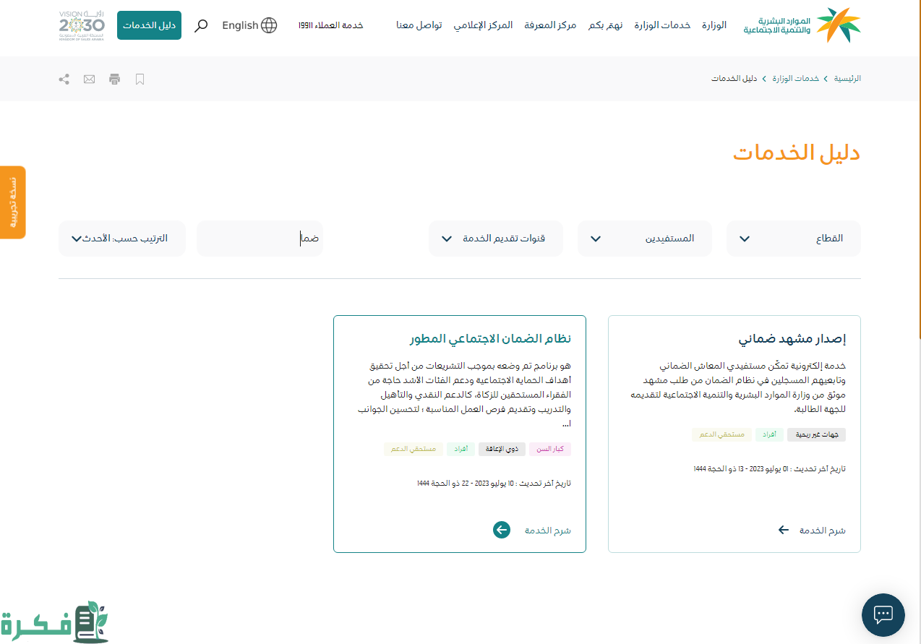Click the ministry logo in header

[x=802, y=25]
